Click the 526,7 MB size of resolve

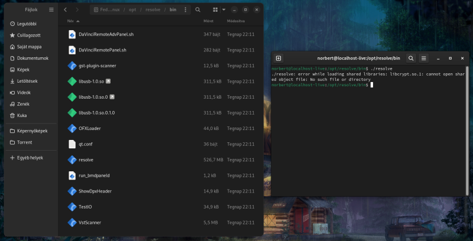[x=213, y=160]
